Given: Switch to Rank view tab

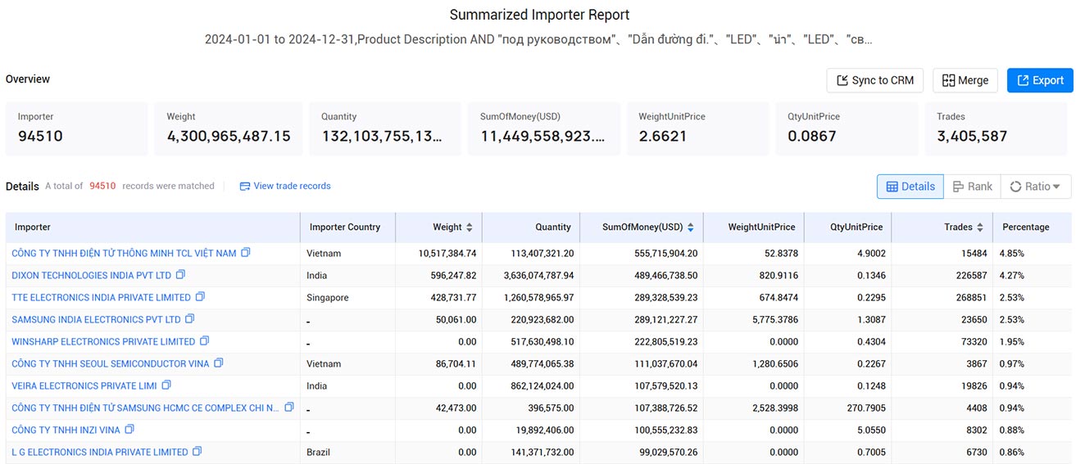Looking at the screenshot, I should (x=972, y=187).
